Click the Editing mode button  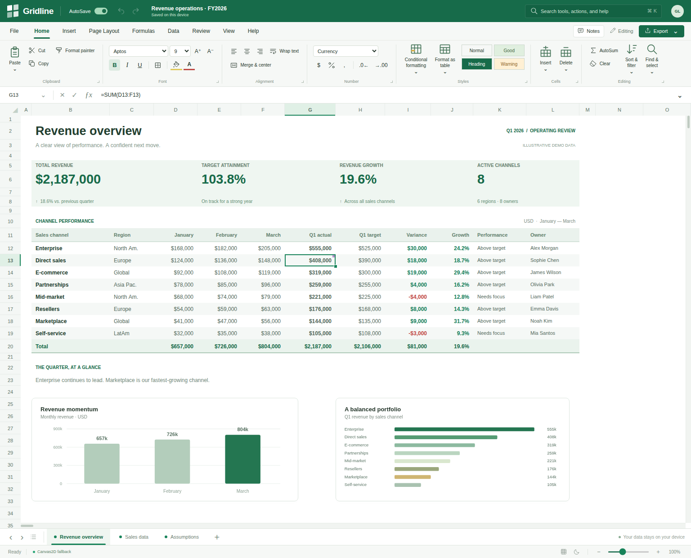[622, 31]
